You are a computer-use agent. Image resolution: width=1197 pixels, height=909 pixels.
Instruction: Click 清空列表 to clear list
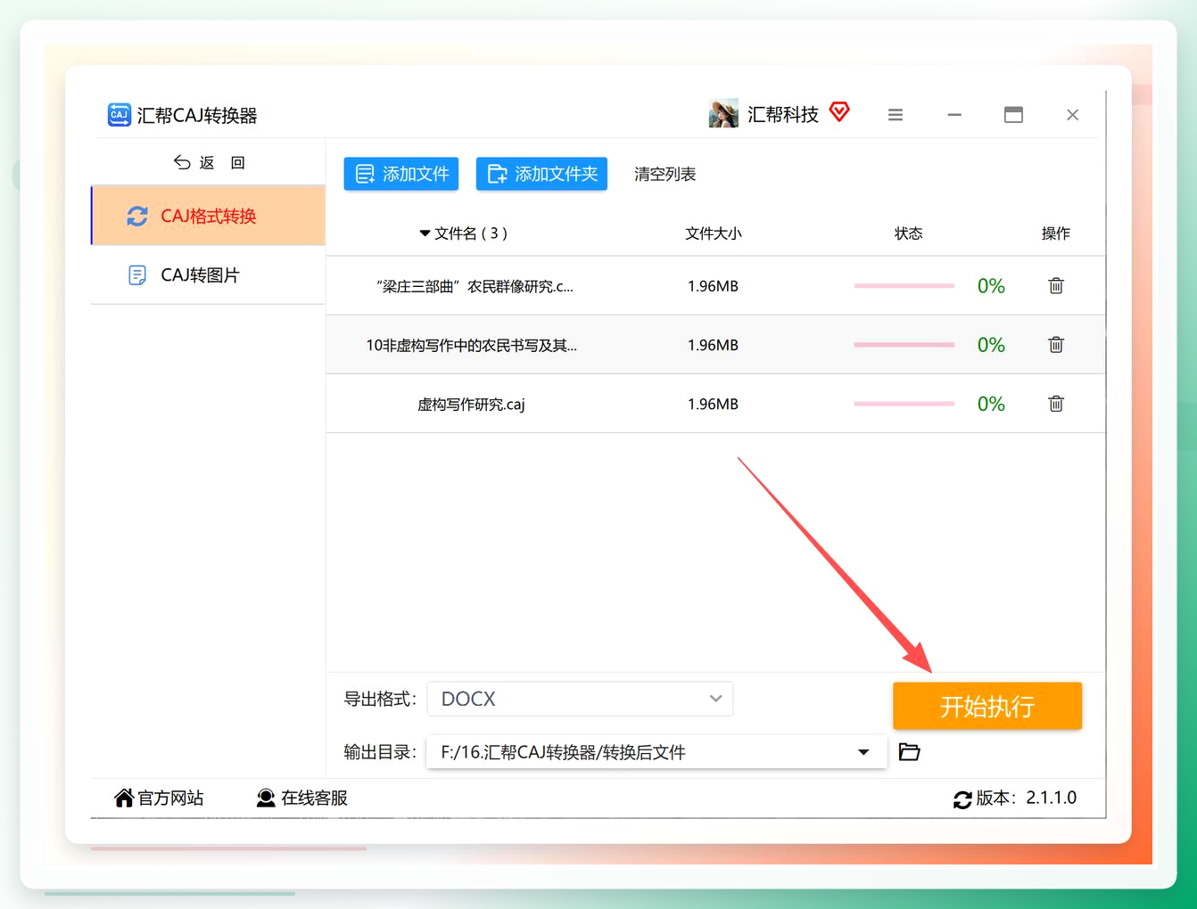[665, 174]
